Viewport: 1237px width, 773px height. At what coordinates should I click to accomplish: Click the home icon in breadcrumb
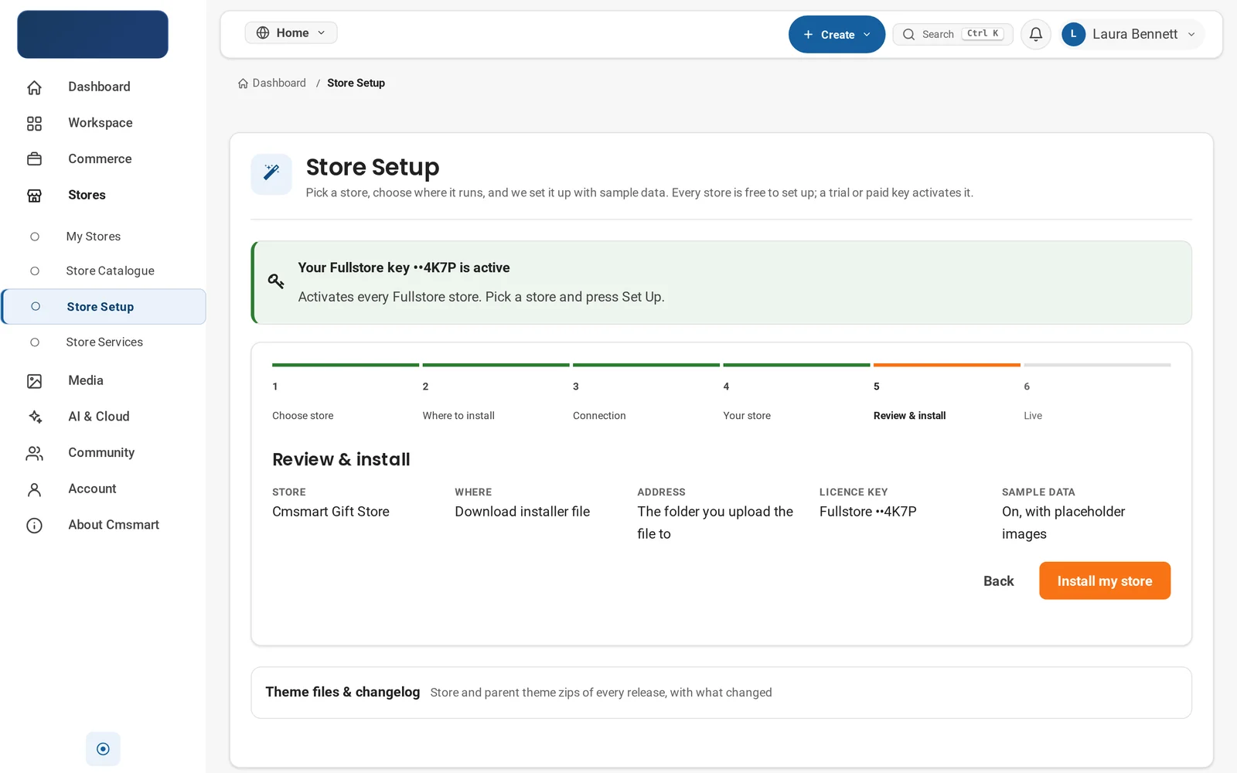pyautogui.click(x=243, y=83)
